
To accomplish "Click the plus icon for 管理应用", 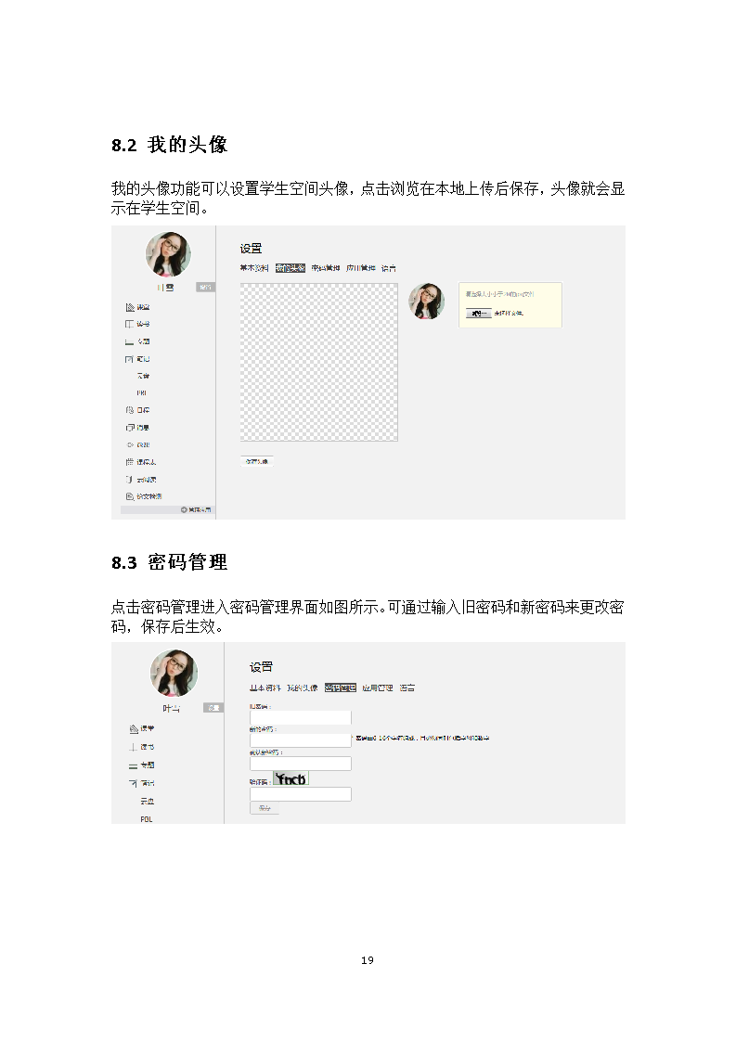I will (x=184, y=510).
